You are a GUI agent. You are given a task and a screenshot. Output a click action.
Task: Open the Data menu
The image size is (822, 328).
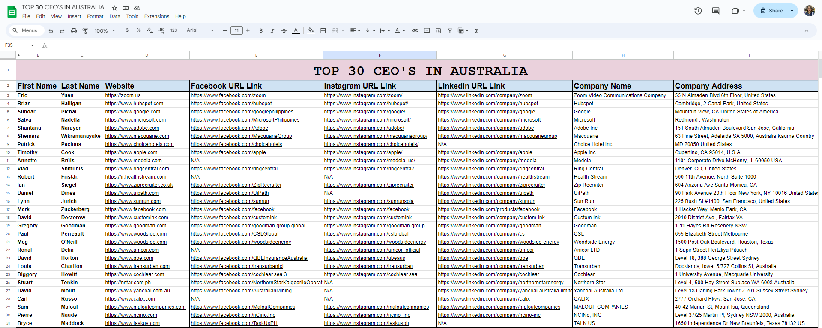coord(115,16)
